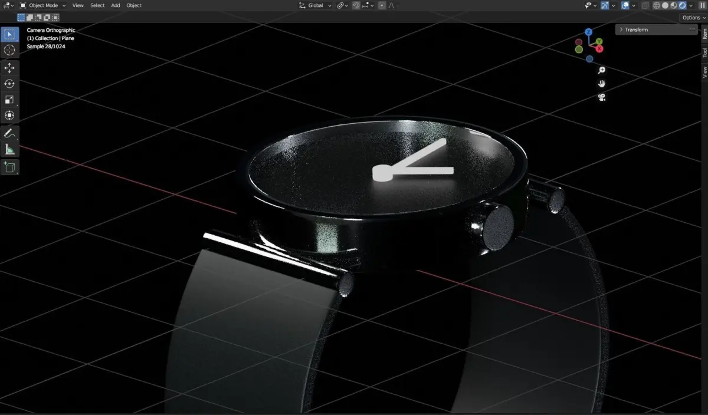708x415 pixels.
Task: Open overlays options dropdown arrow
Action: pyautogui.click(x=634, y=5)
